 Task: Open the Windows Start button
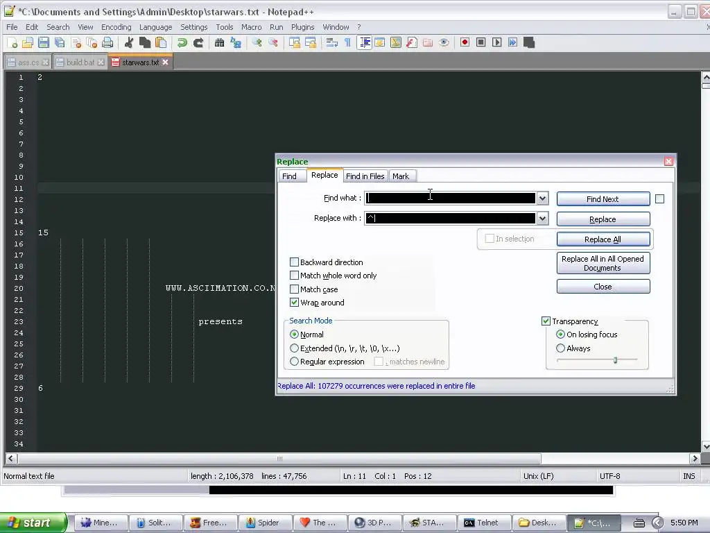(x=33, y=523)
